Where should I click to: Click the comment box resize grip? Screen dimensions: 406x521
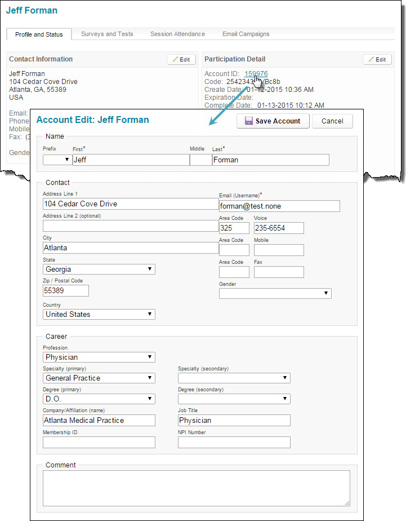(347, 503)
